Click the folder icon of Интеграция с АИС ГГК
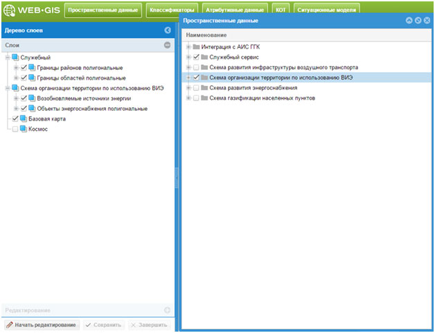435x333 pixels. tap(196, 46)
